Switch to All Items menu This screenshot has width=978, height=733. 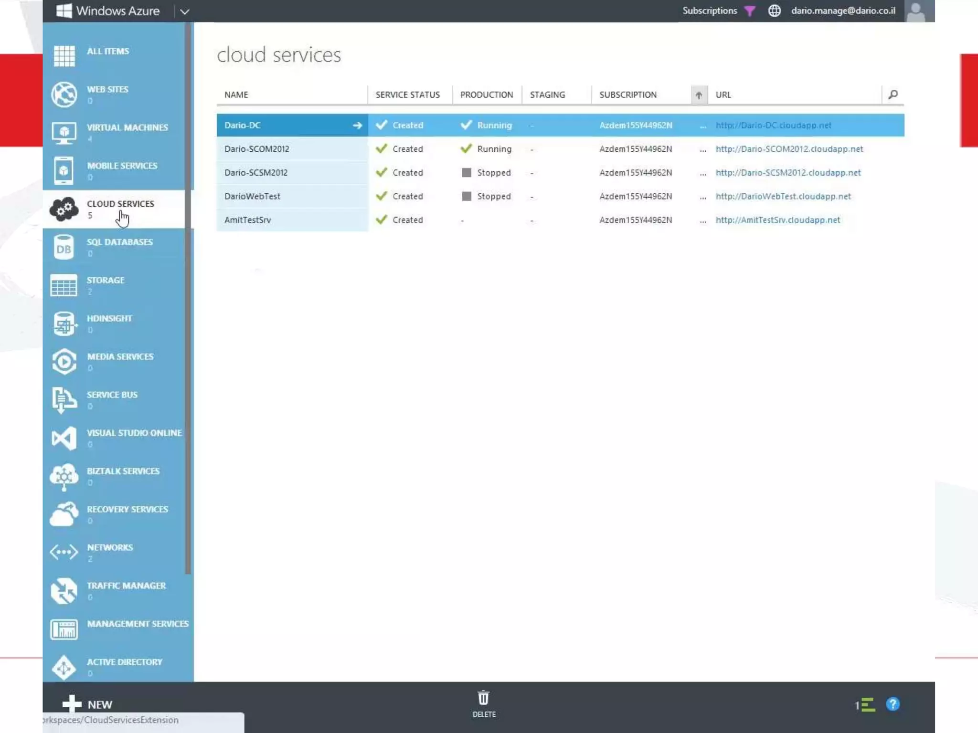coord(108,52)
